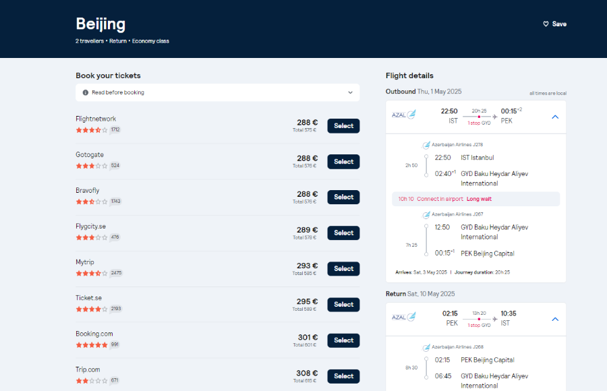Screen dimensions: 607x391
Task: Click the Ticket.se star rating
Action: (x=92, y=309)
